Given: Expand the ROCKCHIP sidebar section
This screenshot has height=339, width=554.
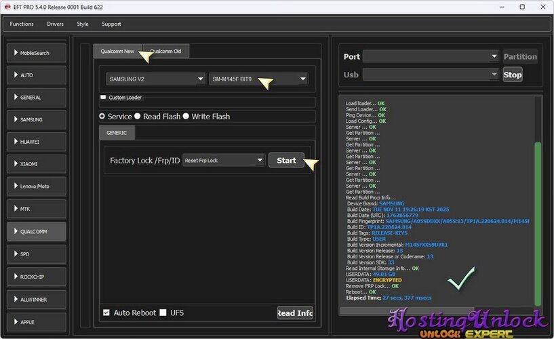Looking at the screenshot, I should click(x=37, y=277).
